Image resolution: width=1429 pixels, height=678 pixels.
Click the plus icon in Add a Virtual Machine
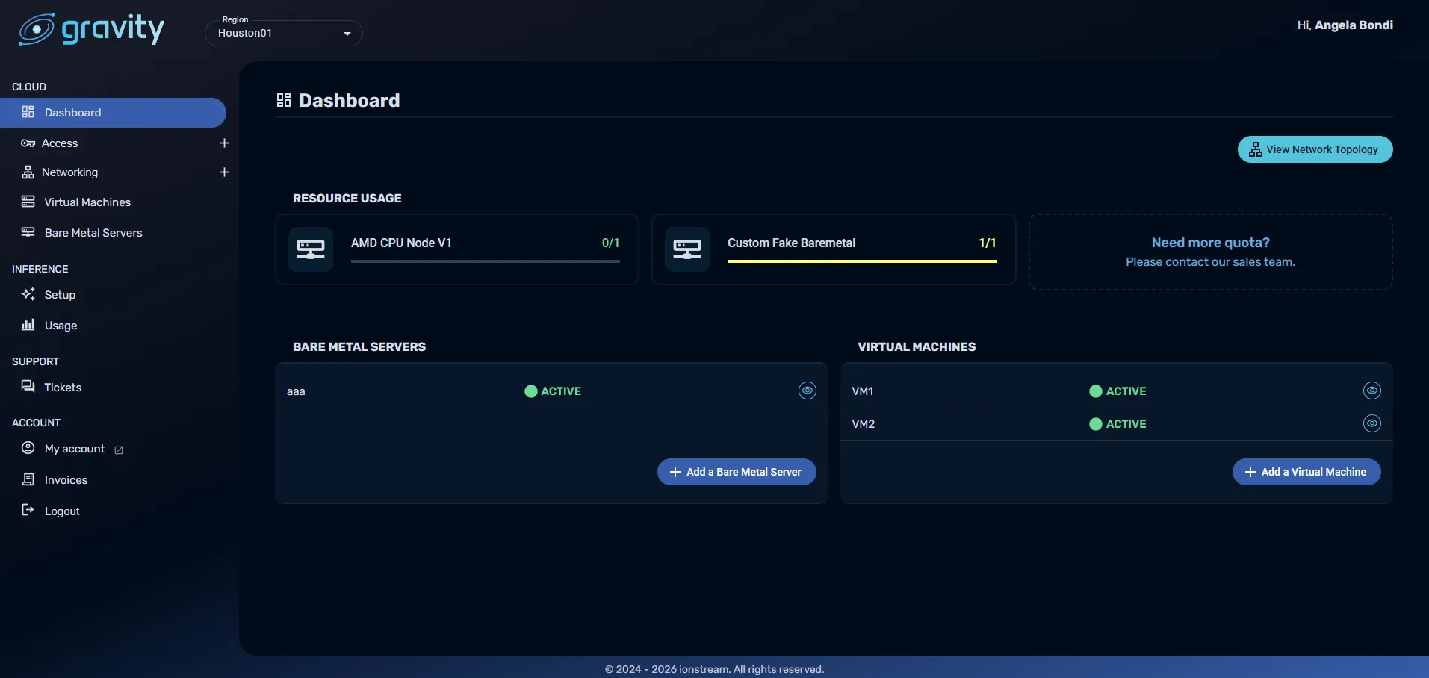(x=1250, y=472)
